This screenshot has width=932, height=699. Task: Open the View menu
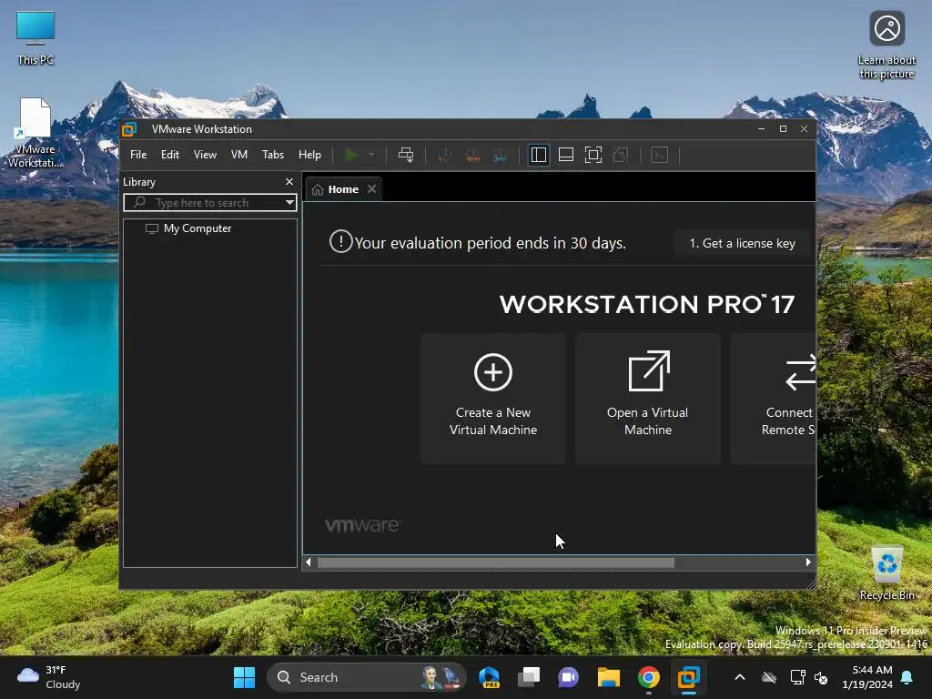pos(205,155)
